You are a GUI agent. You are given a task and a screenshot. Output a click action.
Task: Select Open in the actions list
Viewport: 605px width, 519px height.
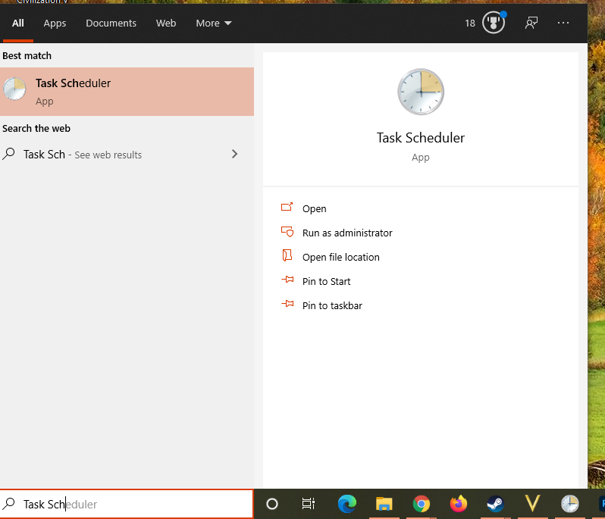coord(314,208)
